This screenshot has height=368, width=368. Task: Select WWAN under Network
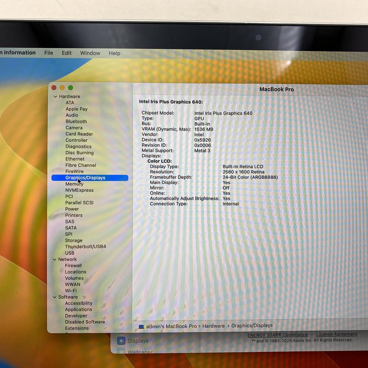(73, 284)
